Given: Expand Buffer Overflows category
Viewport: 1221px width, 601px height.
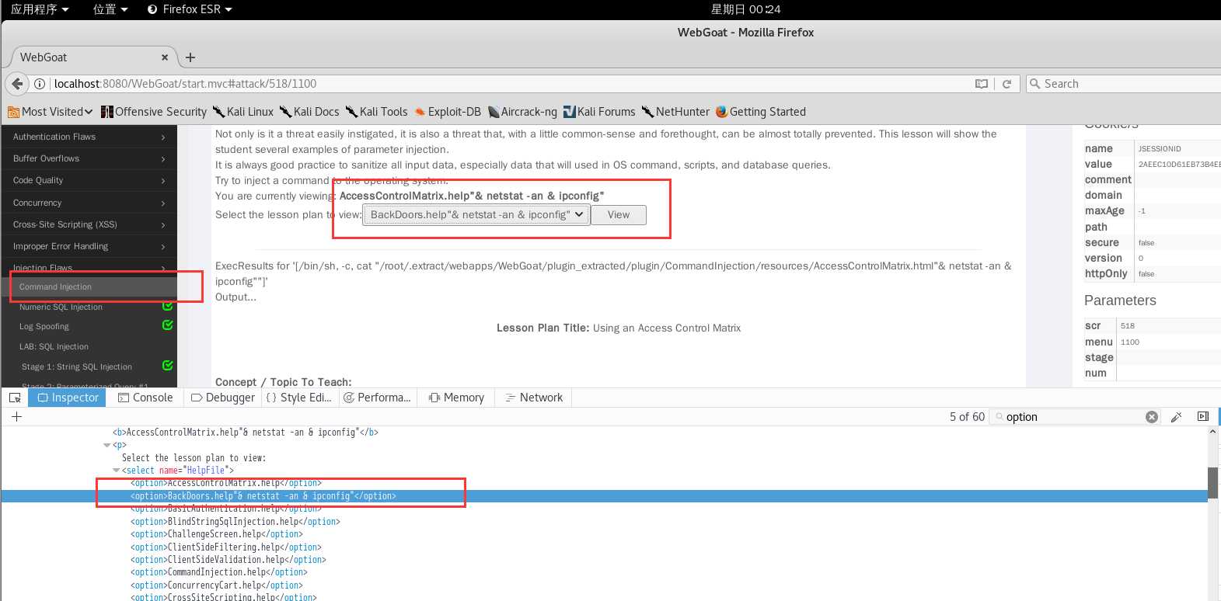Looking at the screenshot, I should pos(89,158).
